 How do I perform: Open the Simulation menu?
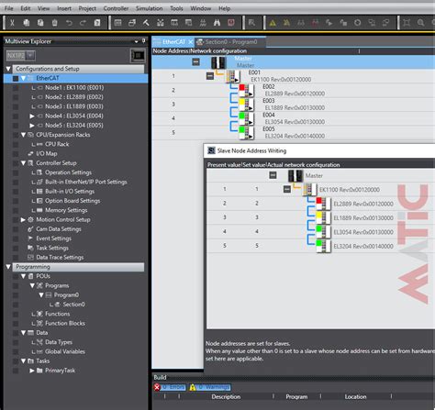pos(149,8)
